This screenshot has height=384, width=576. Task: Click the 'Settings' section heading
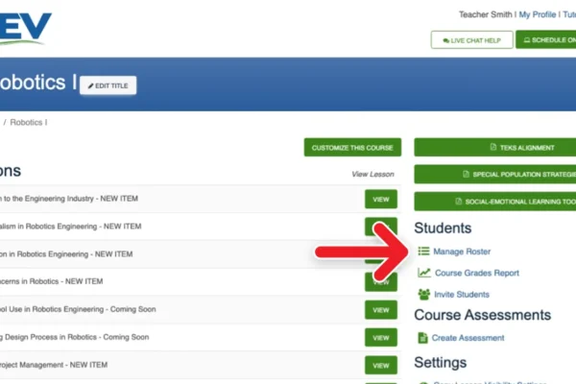point(440,363)
